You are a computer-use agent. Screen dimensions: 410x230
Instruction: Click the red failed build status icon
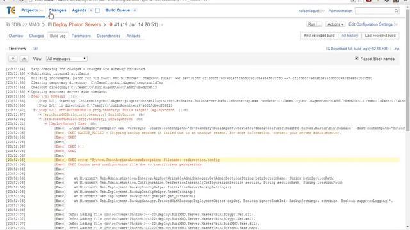tap(111, 24)
